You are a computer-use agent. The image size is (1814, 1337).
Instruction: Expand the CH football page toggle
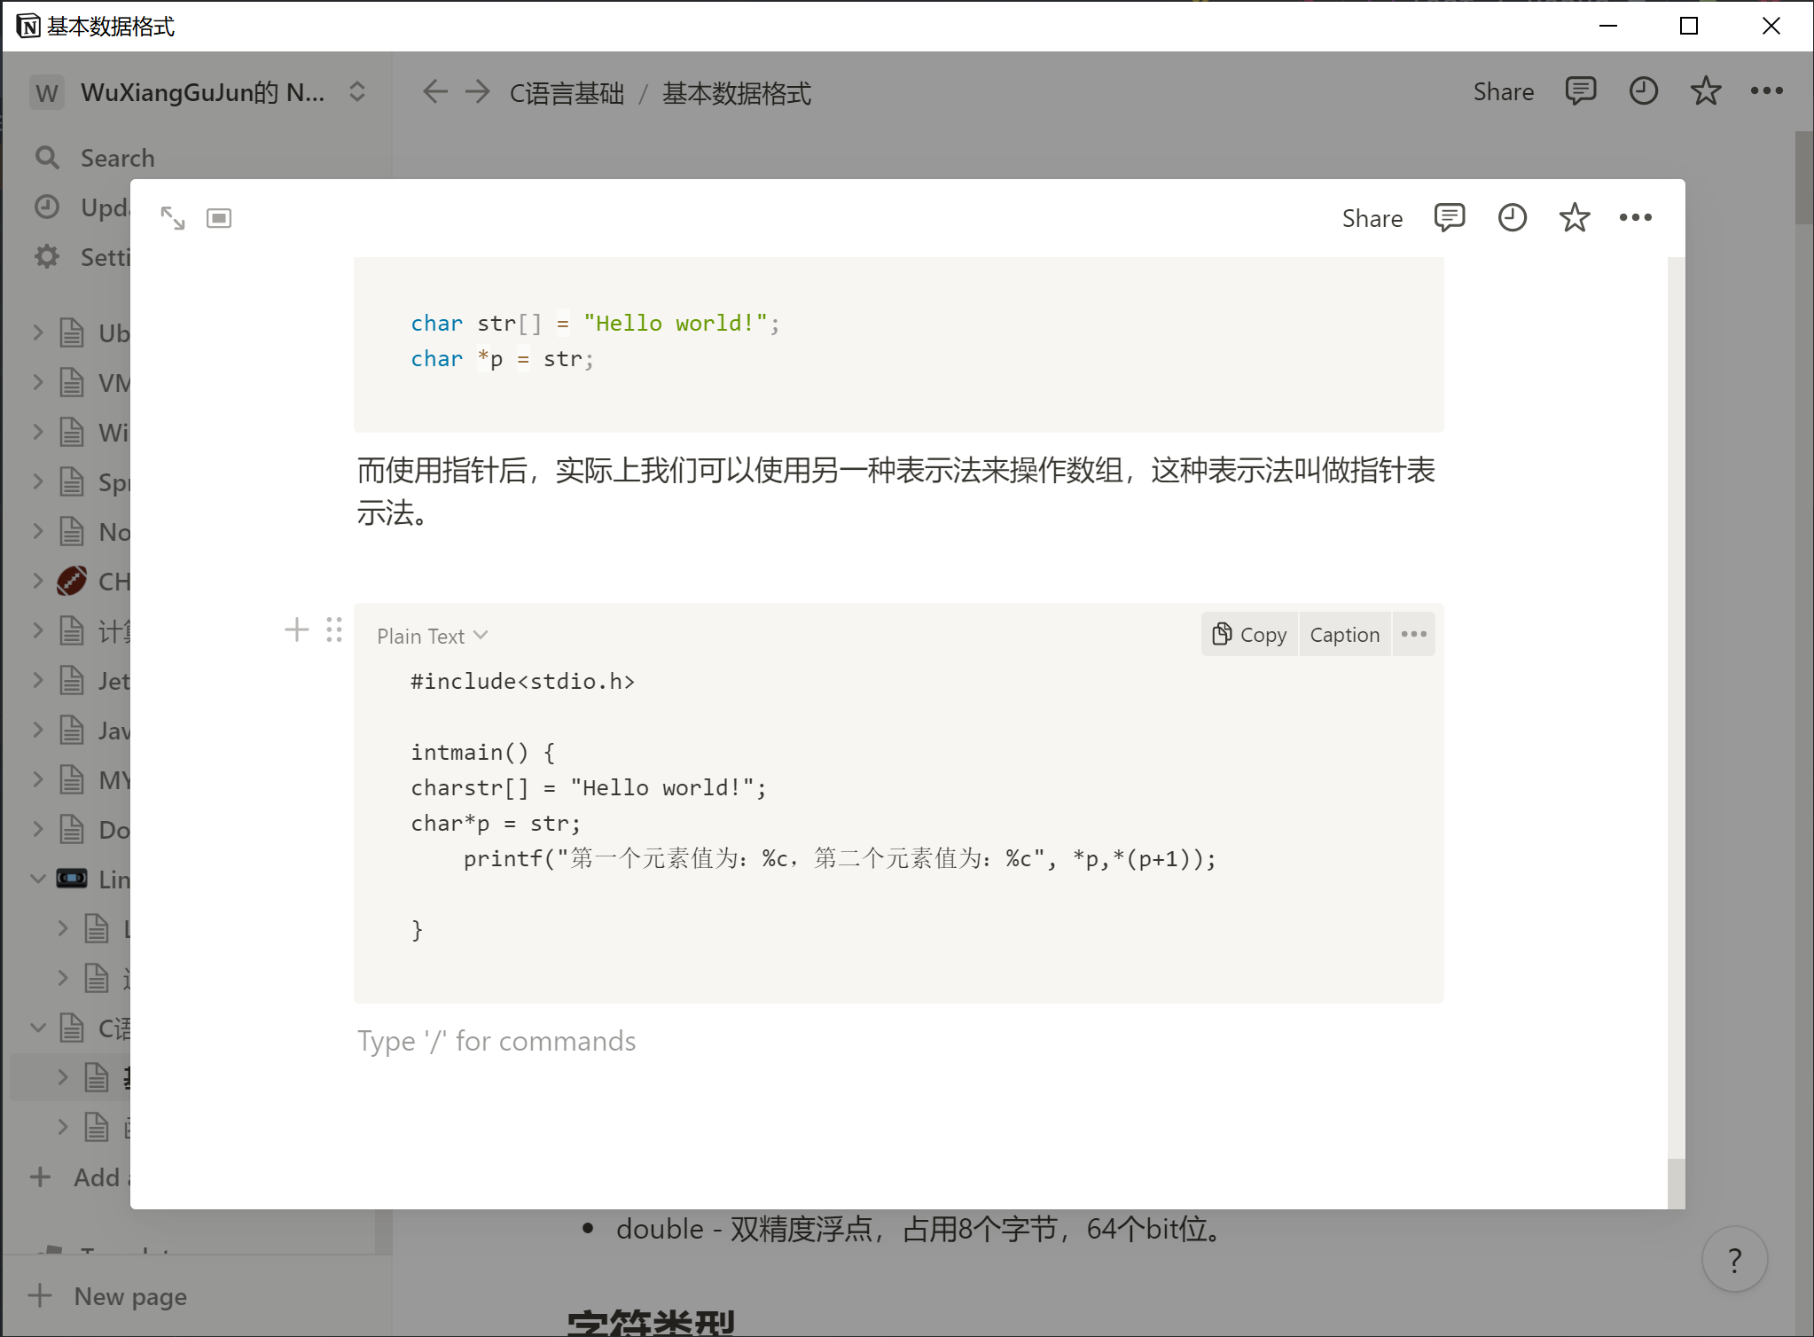pos(38,581)
